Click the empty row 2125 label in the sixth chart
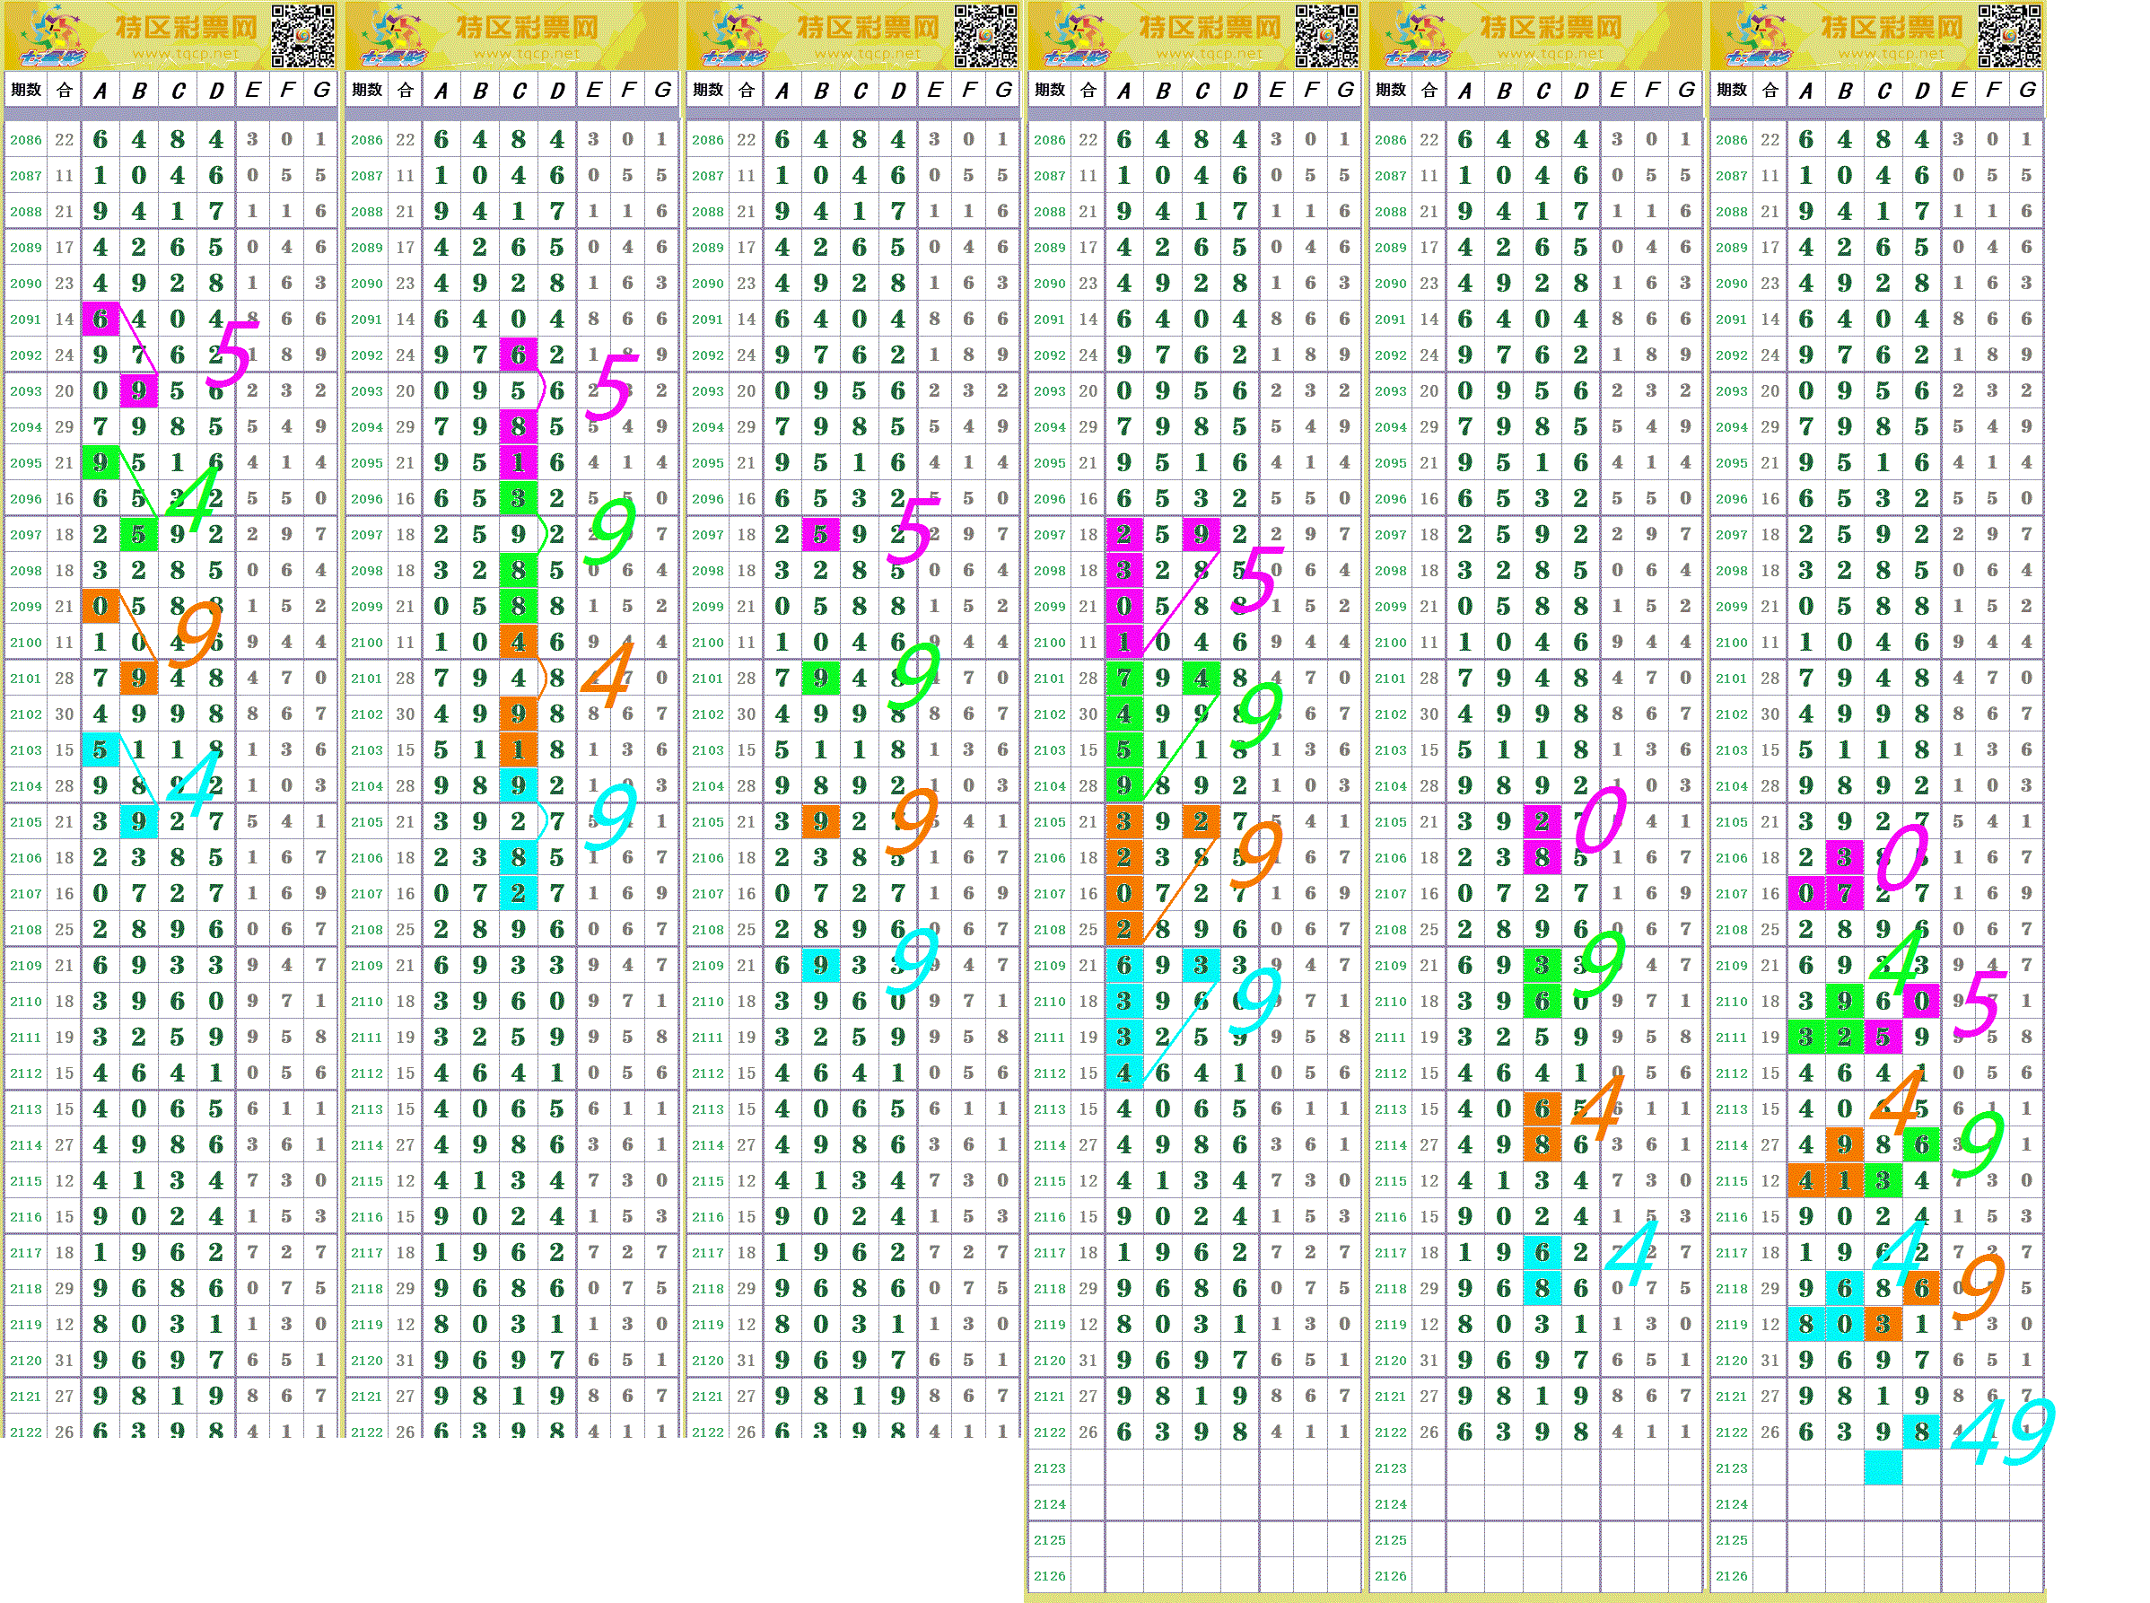Screen dimensions: 2150x1603 coord(1731,1540)
